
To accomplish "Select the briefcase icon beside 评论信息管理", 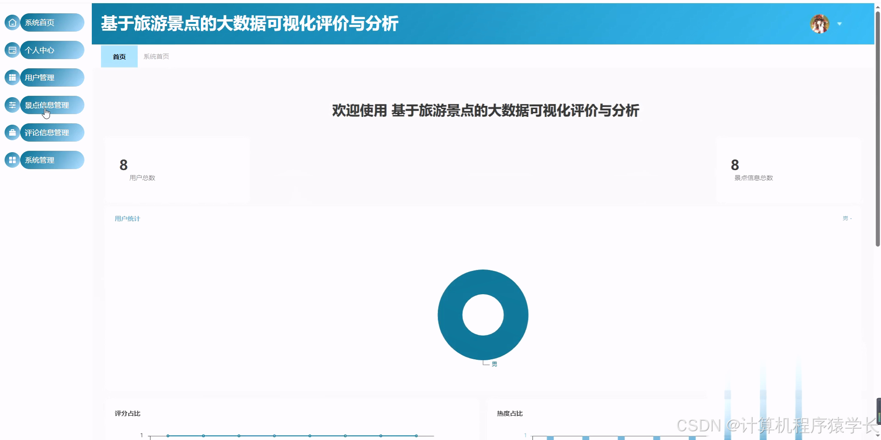I will point(12,132).
